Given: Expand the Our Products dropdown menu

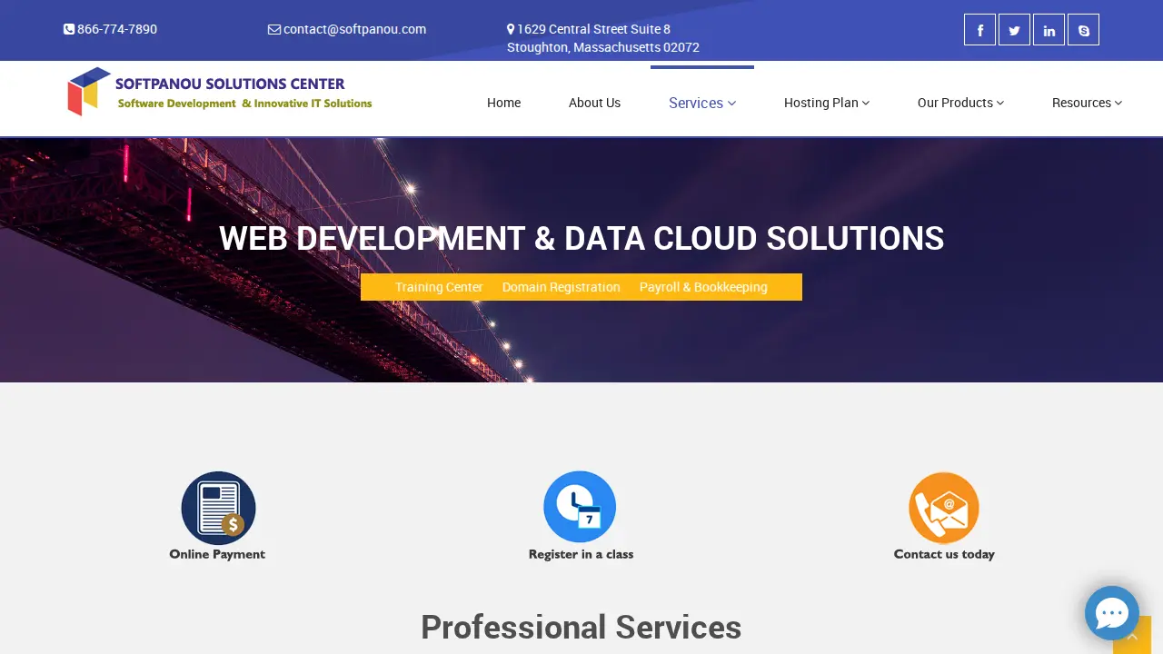Looking at the screenshot, I should pyautogui.click(x=960, y=103).
